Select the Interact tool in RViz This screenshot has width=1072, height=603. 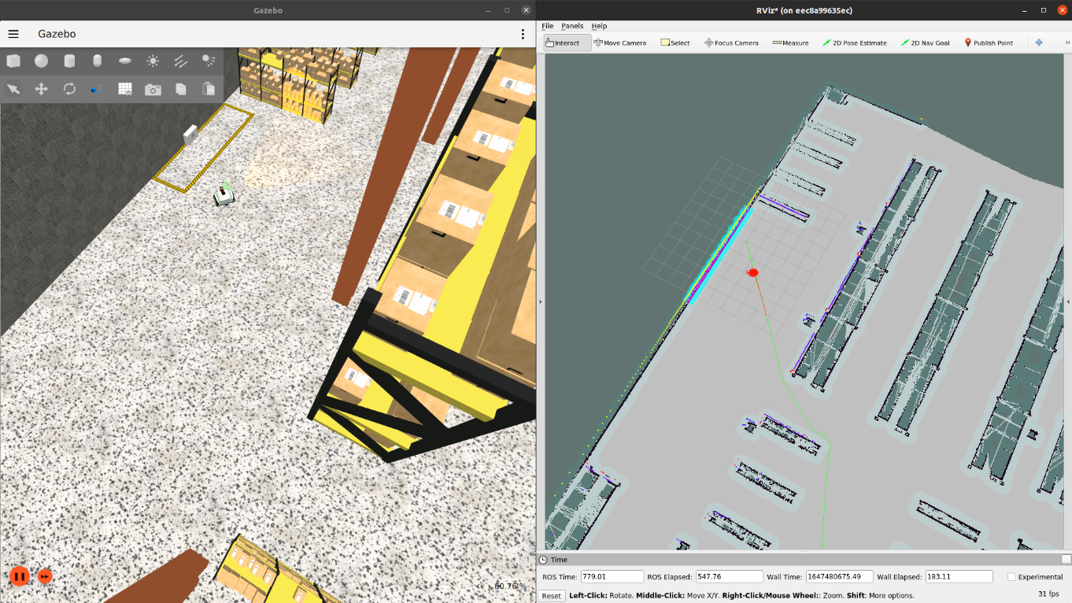click(x=567, y=43)
